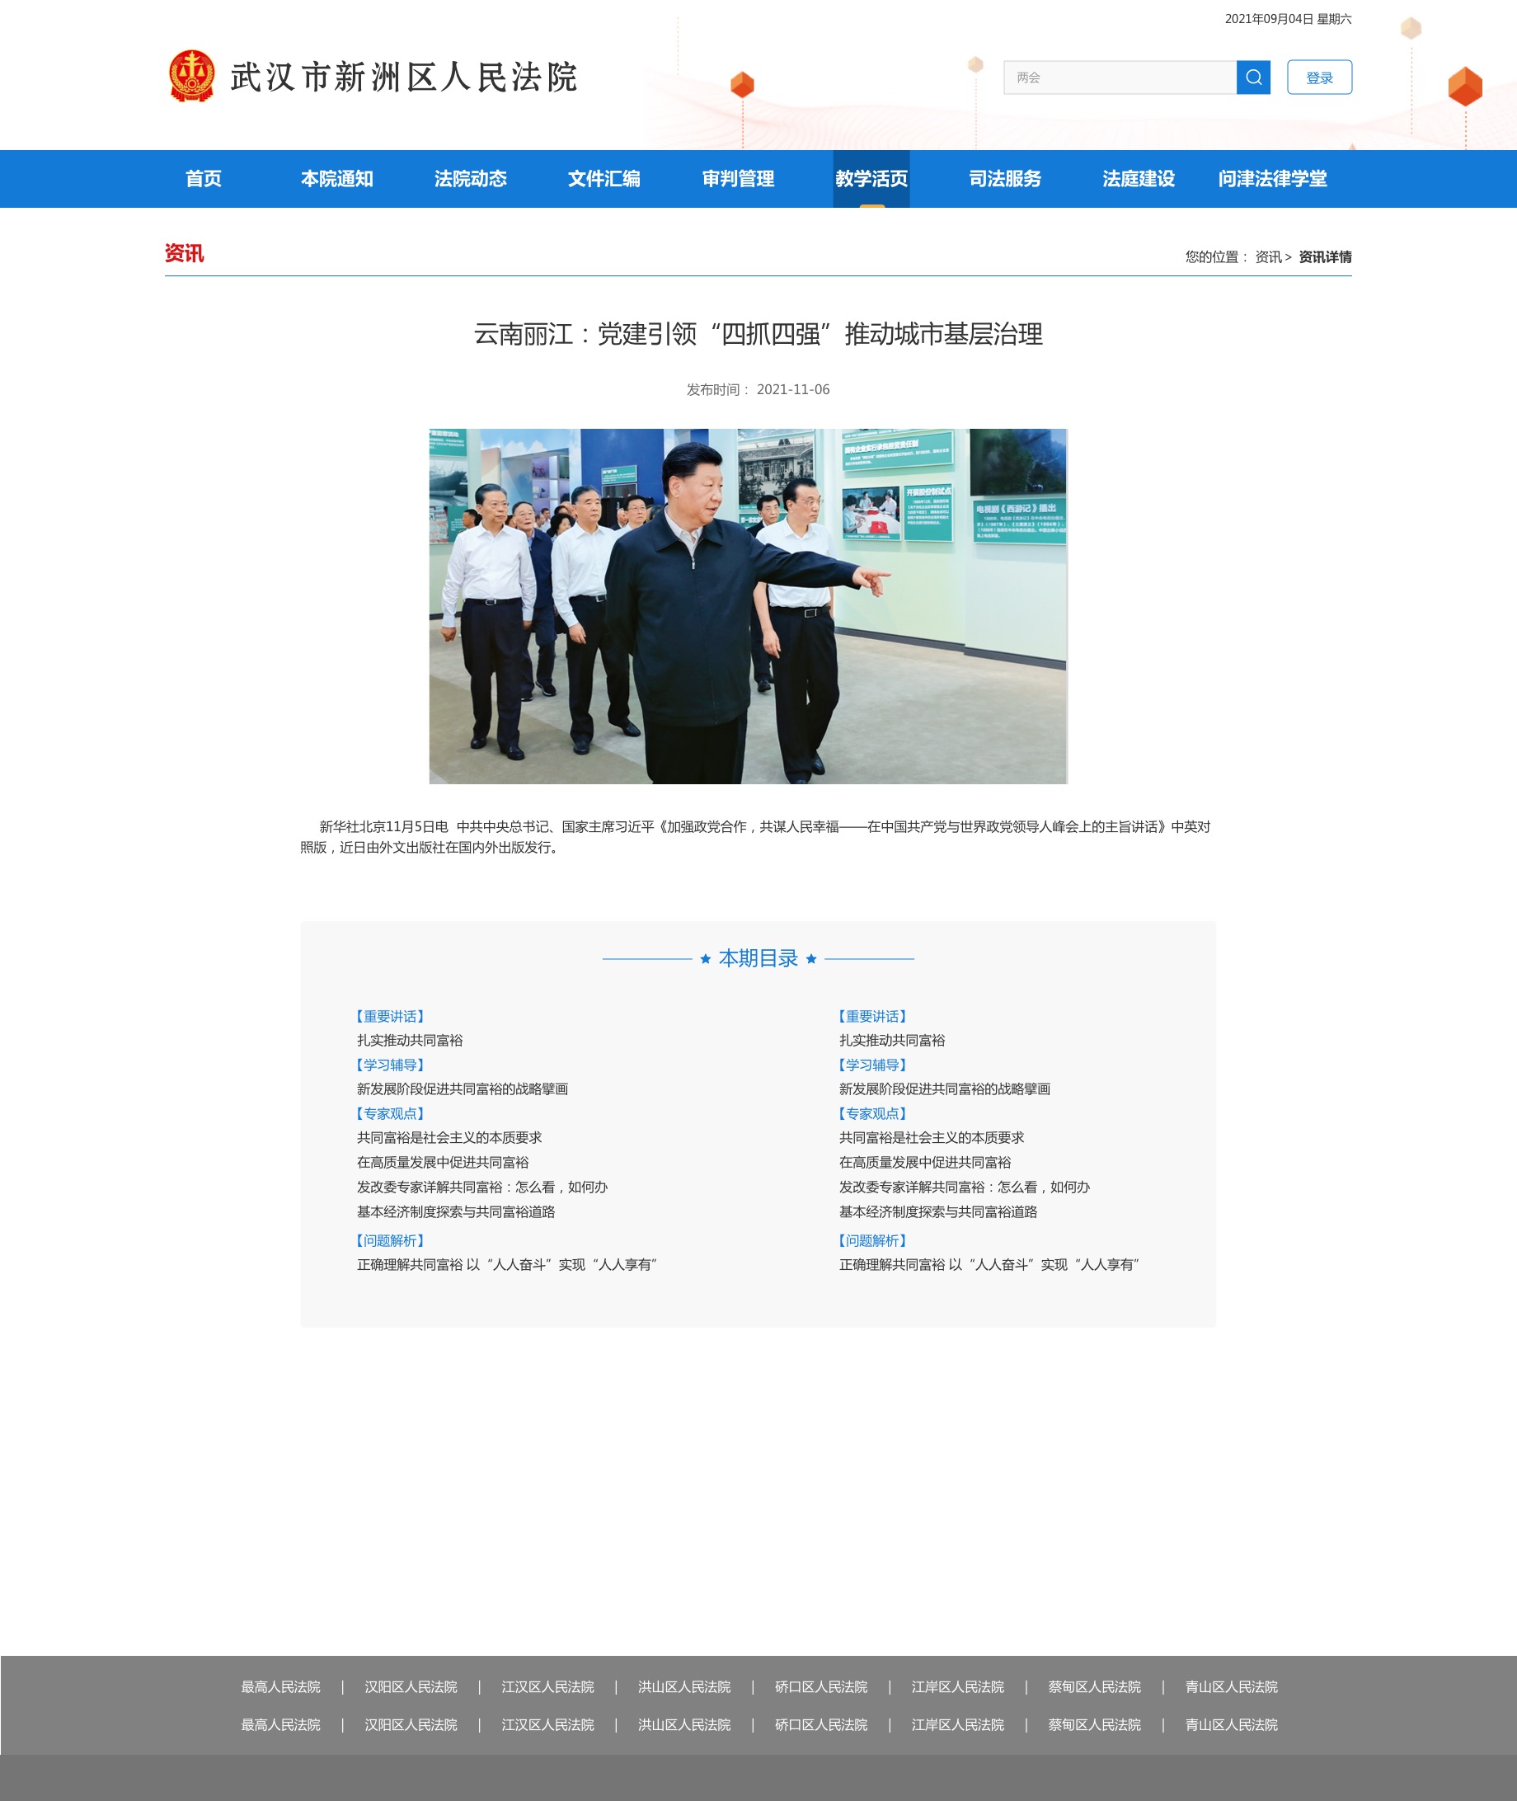Open 扎实推动共同富裕 in the right column
Viewport: 1517px width, 1801px height.
pos(892,1041)
